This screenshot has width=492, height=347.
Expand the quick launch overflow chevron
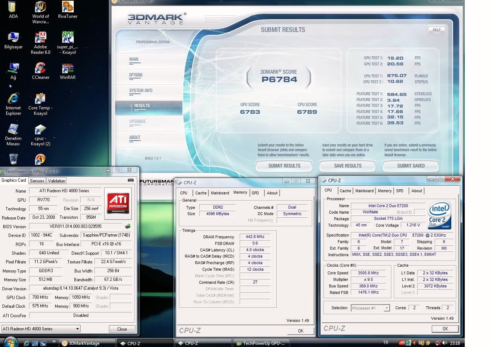(54, 342)
